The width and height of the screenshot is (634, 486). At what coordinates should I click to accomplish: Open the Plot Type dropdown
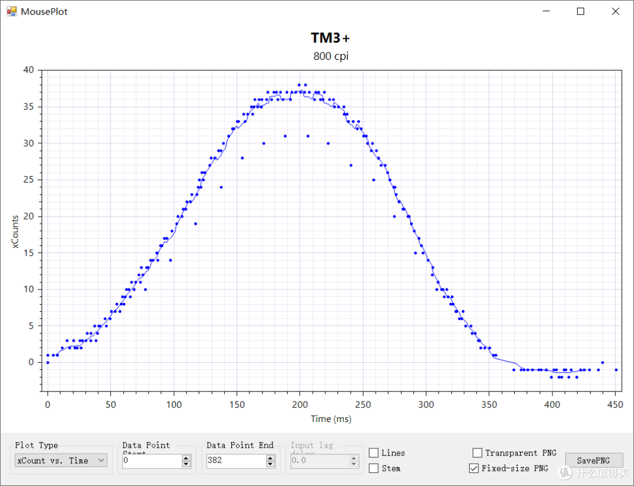pyautogui.click(x=61, y=460)
